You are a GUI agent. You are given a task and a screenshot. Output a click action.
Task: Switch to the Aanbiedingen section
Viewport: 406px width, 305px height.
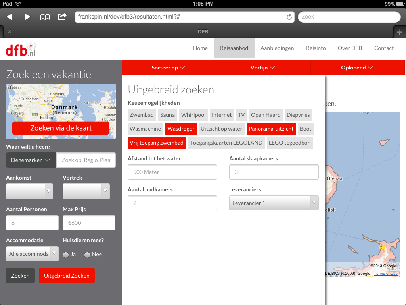[277, 48]
